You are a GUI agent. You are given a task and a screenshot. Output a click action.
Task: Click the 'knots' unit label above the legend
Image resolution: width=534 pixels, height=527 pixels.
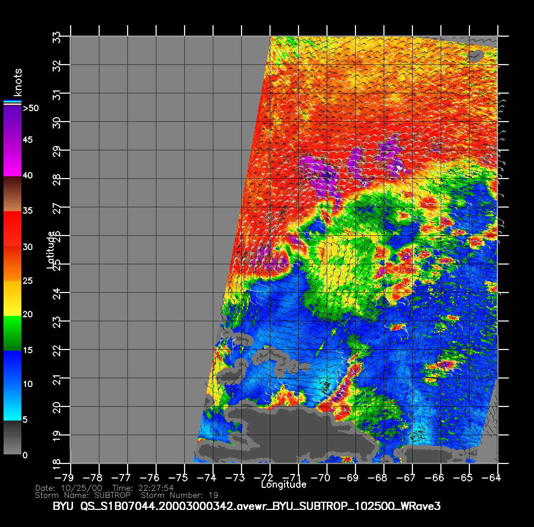(17, 83)
